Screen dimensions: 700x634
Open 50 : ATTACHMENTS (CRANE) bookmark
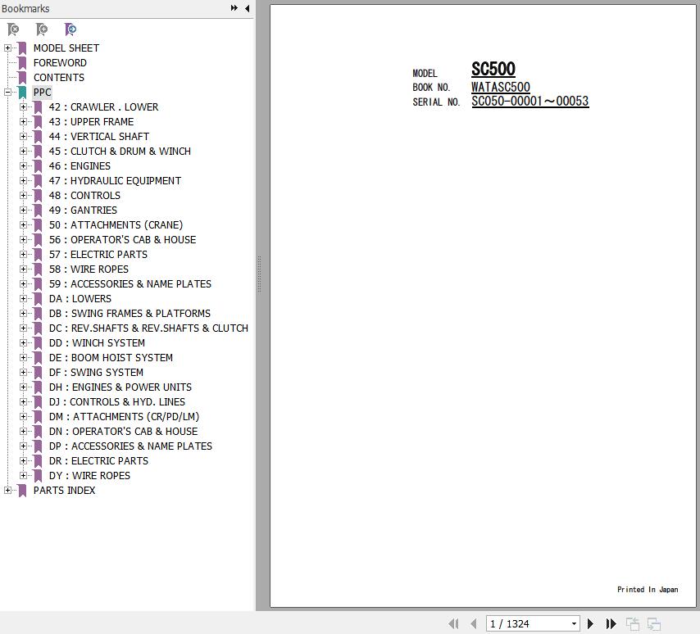[x=116, y=225]
